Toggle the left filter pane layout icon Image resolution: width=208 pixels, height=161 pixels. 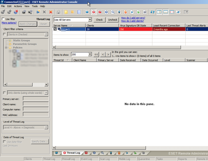pos(159,12)
